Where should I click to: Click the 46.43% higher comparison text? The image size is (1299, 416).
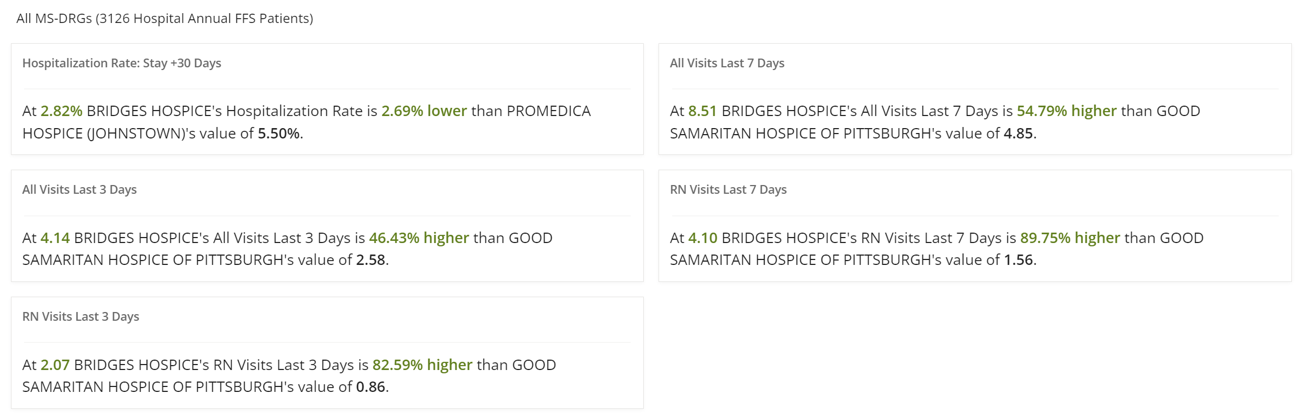(x=419, y=238)
